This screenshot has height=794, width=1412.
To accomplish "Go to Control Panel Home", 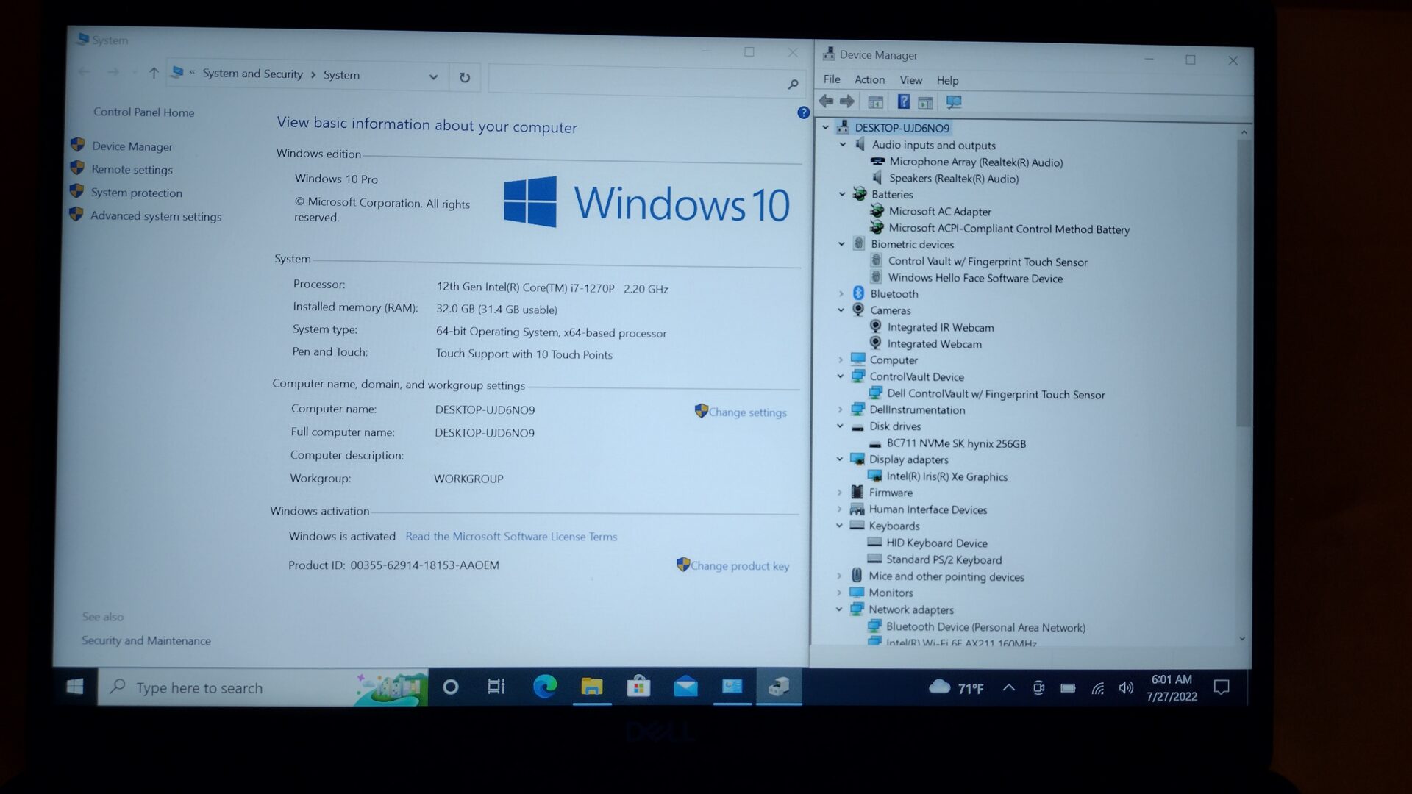I will pyautogui.click(x=143, y=112).
